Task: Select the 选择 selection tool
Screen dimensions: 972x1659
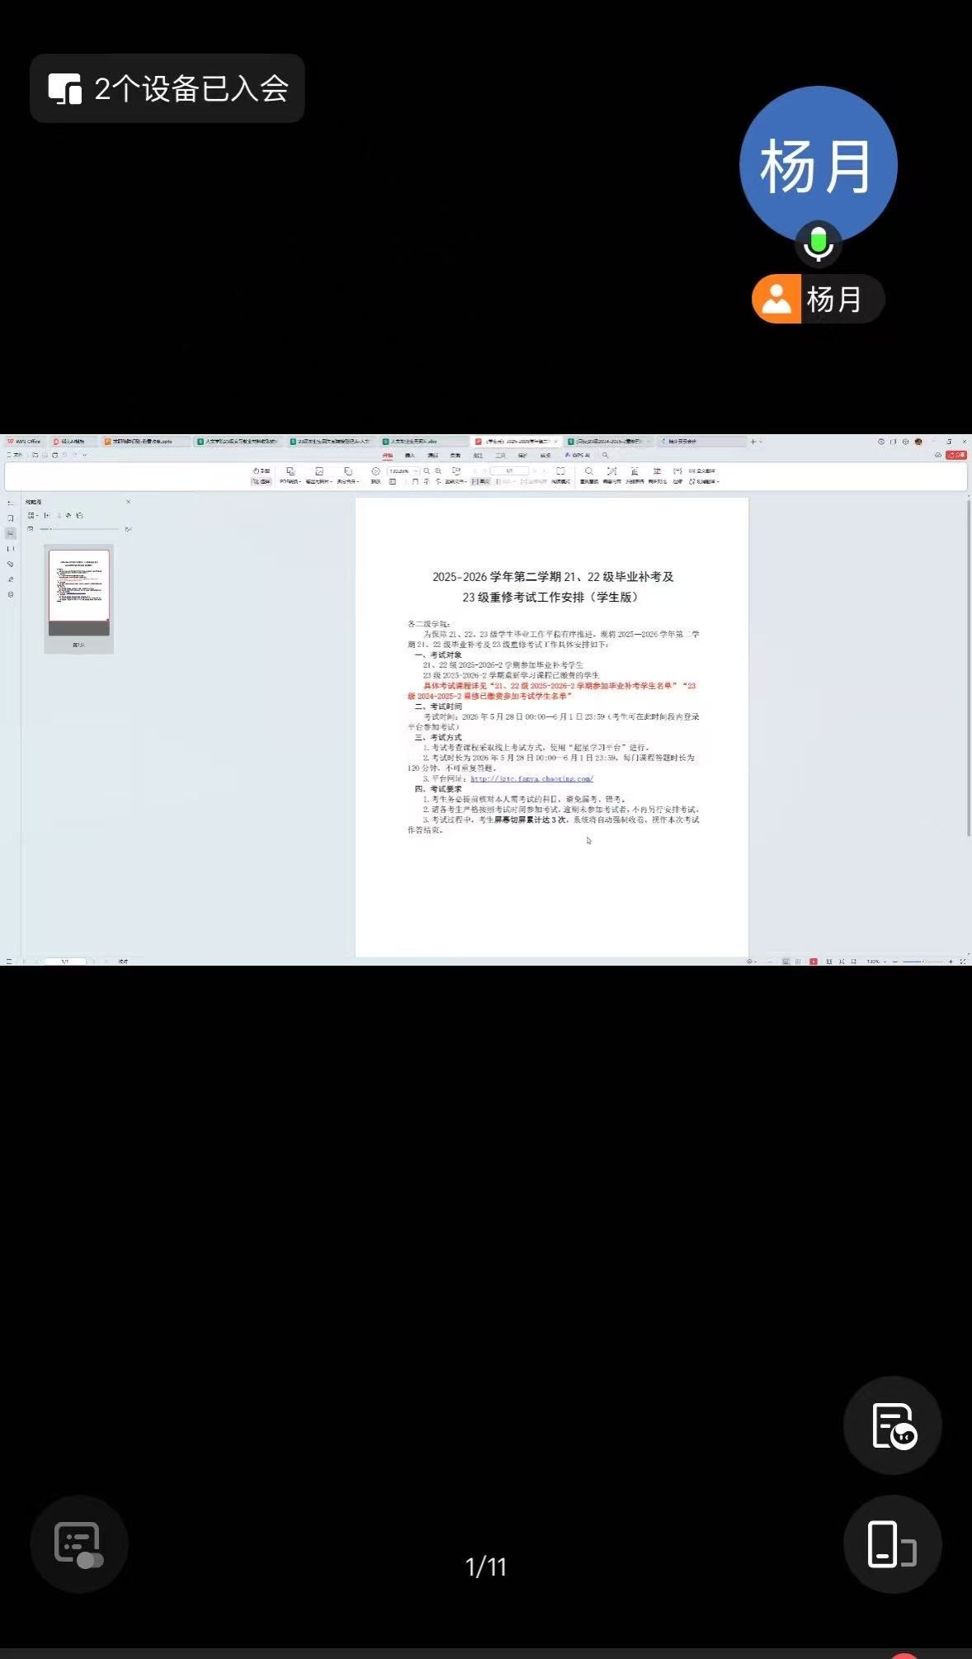Action: point(262,481)
